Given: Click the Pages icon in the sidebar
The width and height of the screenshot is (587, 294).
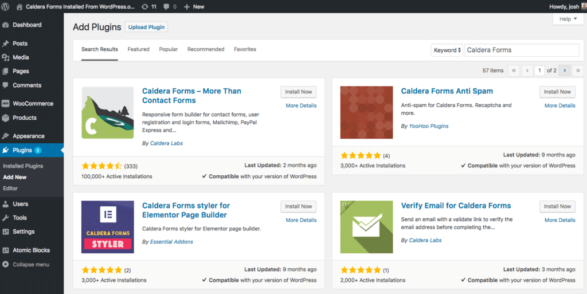Looking at the screenshot, I should [6, 71].
